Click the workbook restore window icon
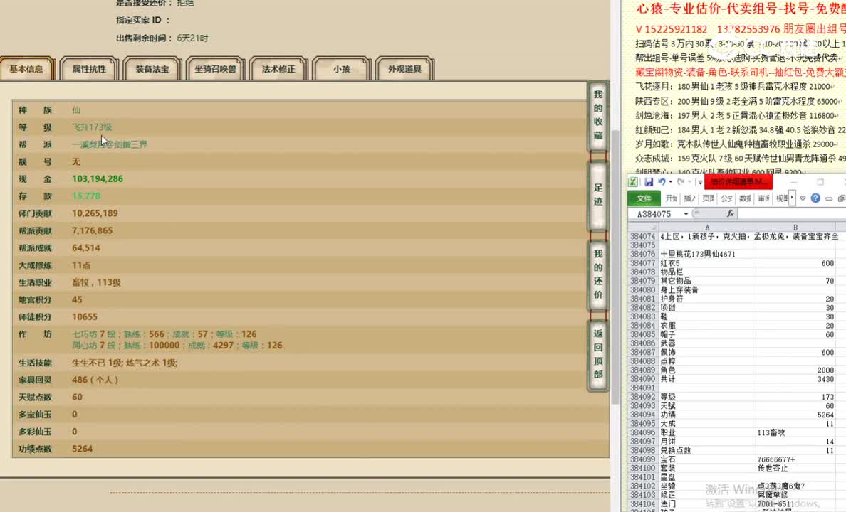The height and width of the screenshot is (512, 846). pyautogui.click(x=841, y=198)
